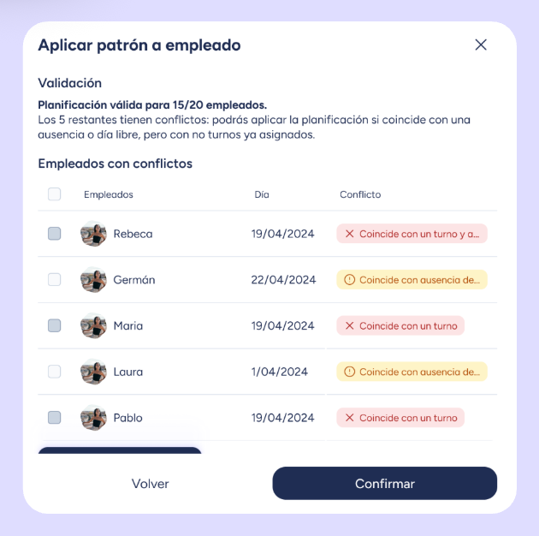
Task: Click Maria's 'Coincide con un turno' badge
Action: click(x=400, y=326)
